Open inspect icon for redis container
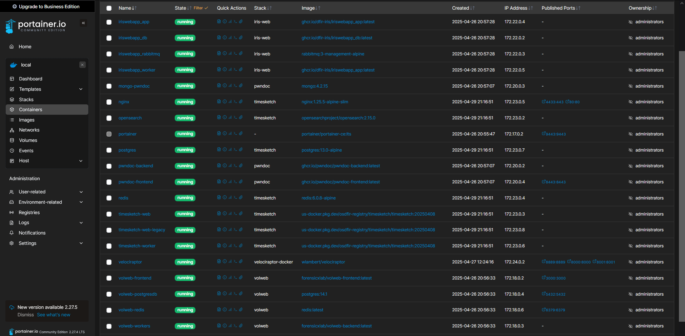The width and height of the screenshot is (685, 336). coord(224,198)
